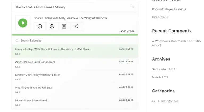This screenshot has width=204, height=112.
Task: Open the Uncategorized category
Action: 168,101
